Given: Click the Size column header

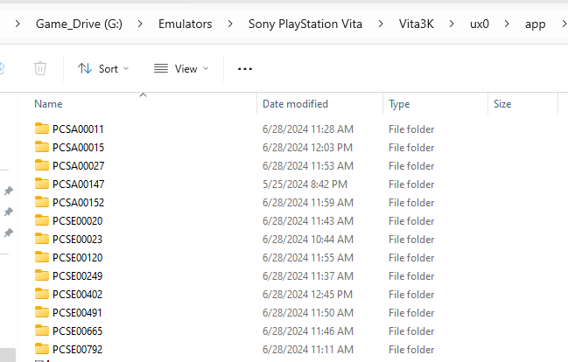Looking at the screenshot, I should click(x=502, y=104).
